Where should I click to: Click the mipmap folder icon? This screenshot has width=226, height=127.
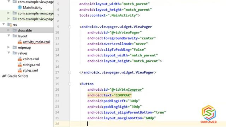14,47
